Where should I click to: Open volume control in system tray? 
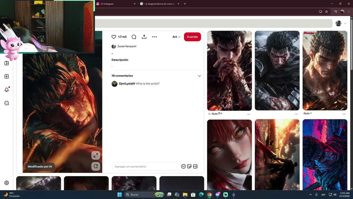pyautogui.click(x=335, y=195)
